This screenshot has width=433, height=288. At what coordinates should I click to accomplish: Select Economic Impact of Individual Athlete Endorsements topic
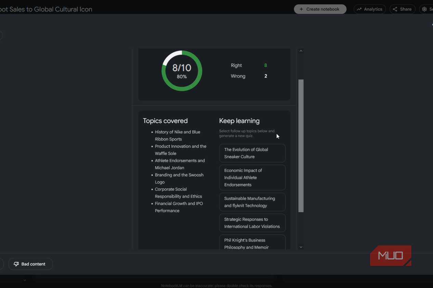(252, 177)
